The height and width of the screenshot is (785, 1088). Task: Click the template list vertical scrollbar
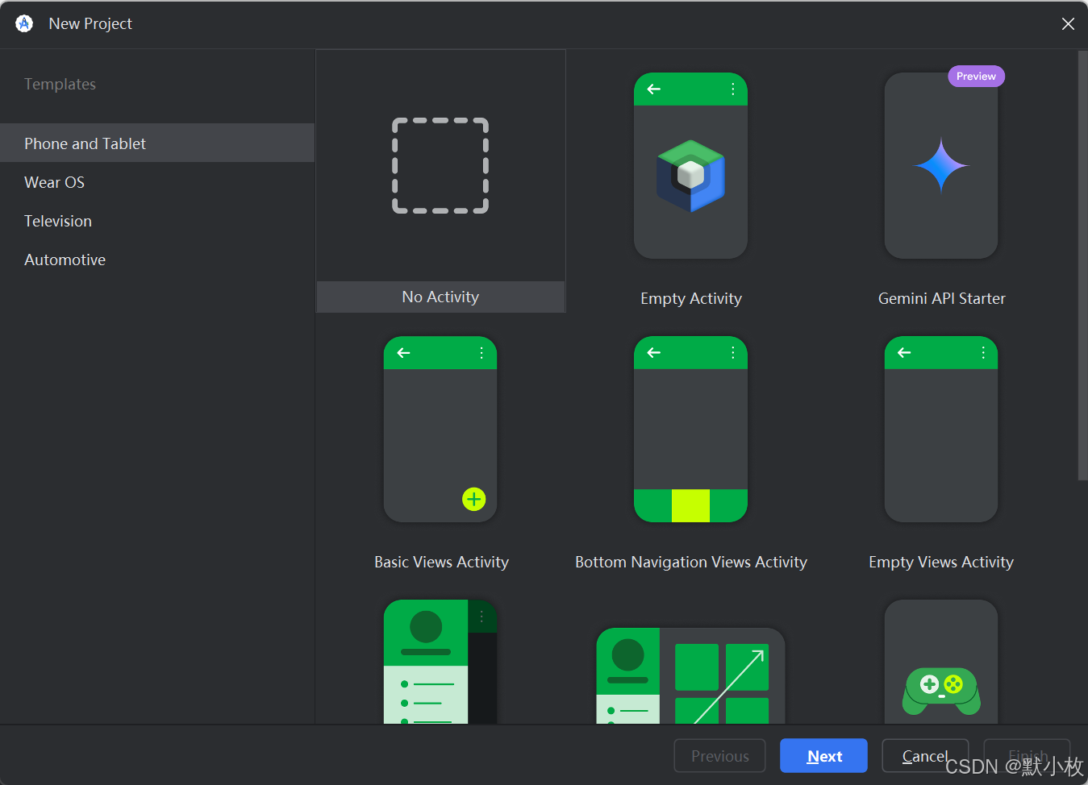coord(1082,266)
